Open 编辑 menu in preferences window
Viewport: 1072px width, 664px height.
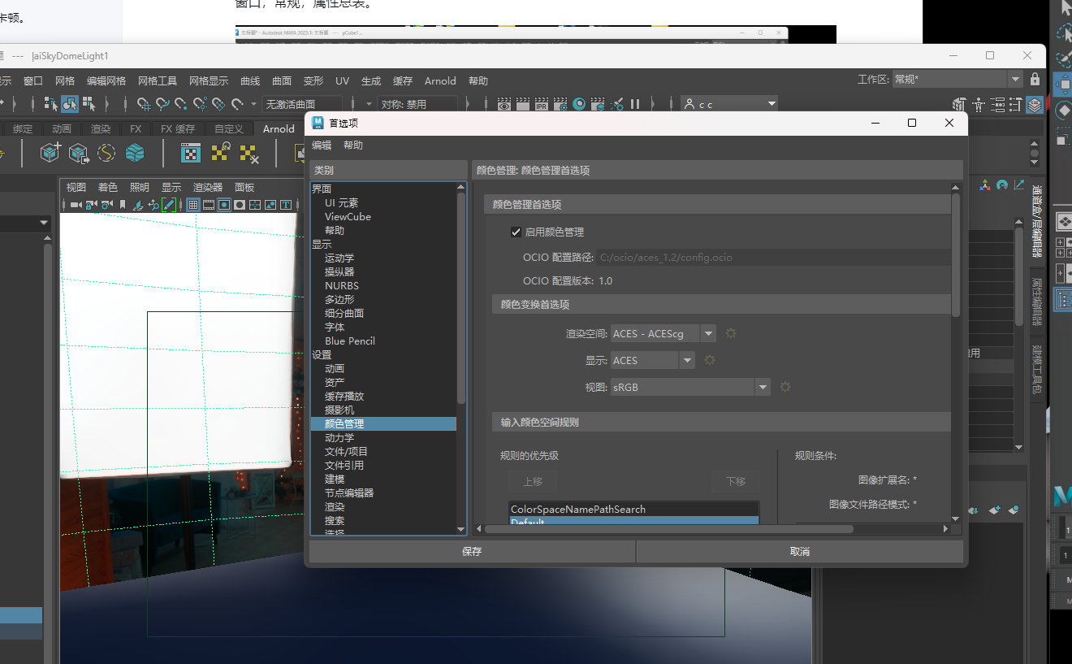point(322,145)
